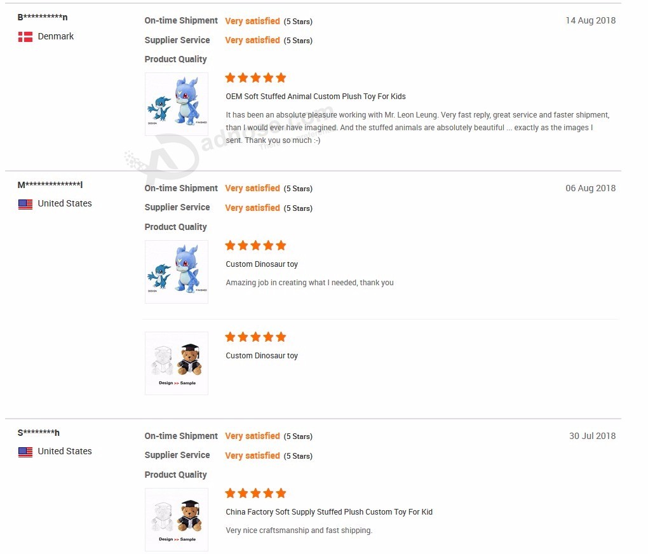Open dinosaur thumbnail in 06 Aug 2018 review

[177, 272]
